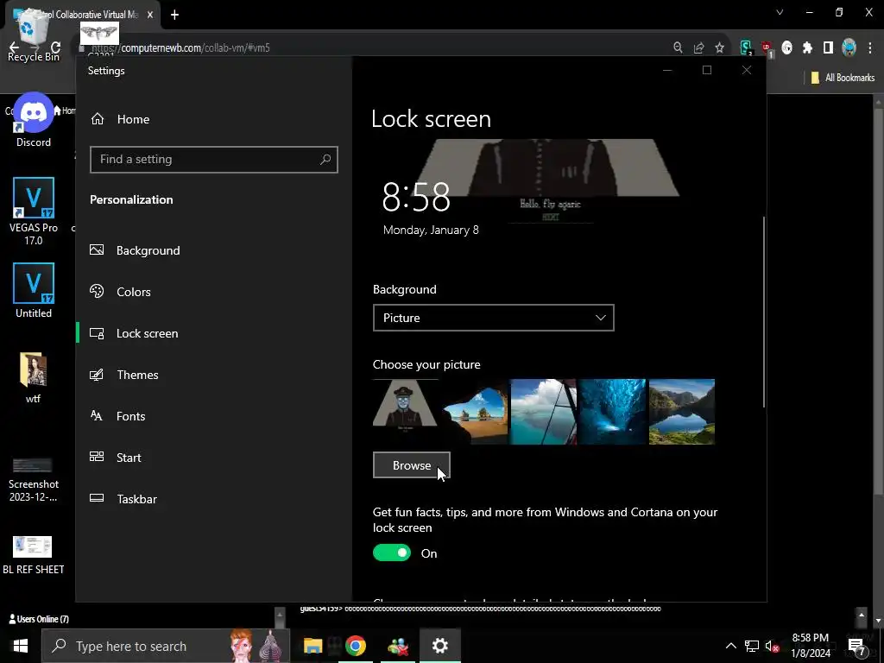884x663 pixels.
Task: Click the muted volume icon in tray
Action: click(x=772, y=646)
